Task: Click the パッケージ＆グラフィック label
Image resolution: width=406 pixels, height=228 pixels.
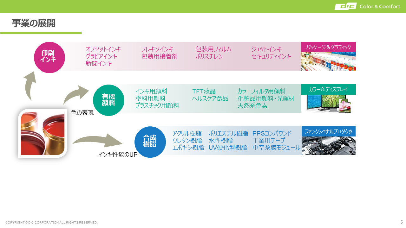Action: click(328, 47)
